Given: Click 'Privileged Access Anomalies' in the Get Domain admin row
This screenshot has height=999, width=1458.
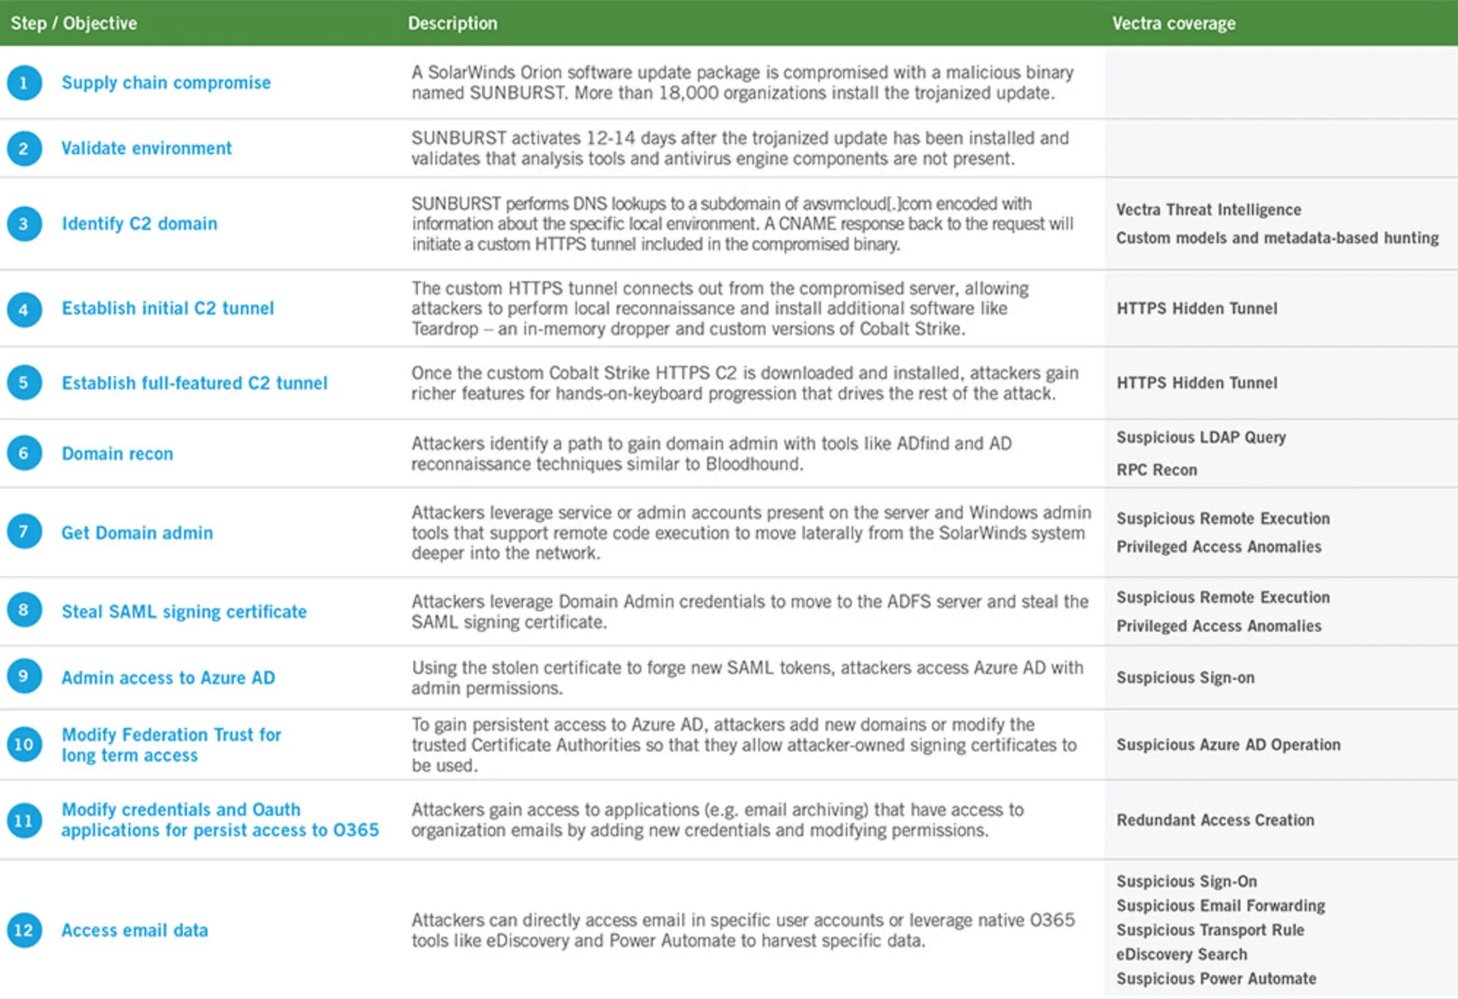Looking at the screenshot, I should pos(1218,547).
